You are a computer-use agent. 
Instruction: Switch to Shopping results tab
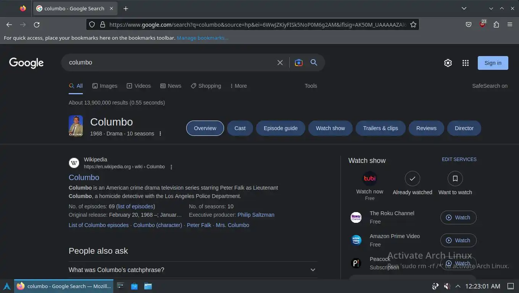click(x=206, y=86)
